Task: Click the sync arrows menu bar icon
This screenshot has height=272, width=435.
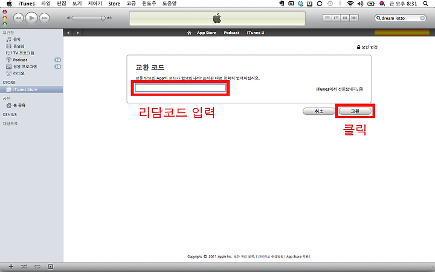Action: pos(320,4)
